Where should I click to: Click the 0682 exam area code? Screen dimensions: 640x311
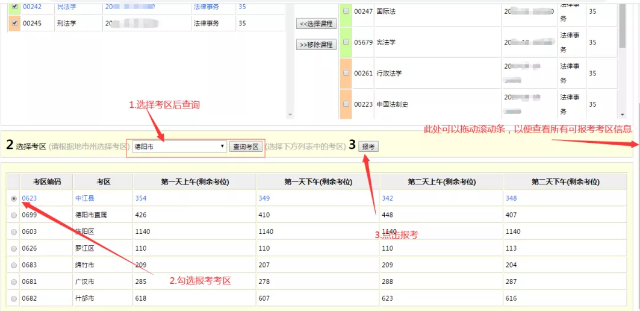pos(30,299)
